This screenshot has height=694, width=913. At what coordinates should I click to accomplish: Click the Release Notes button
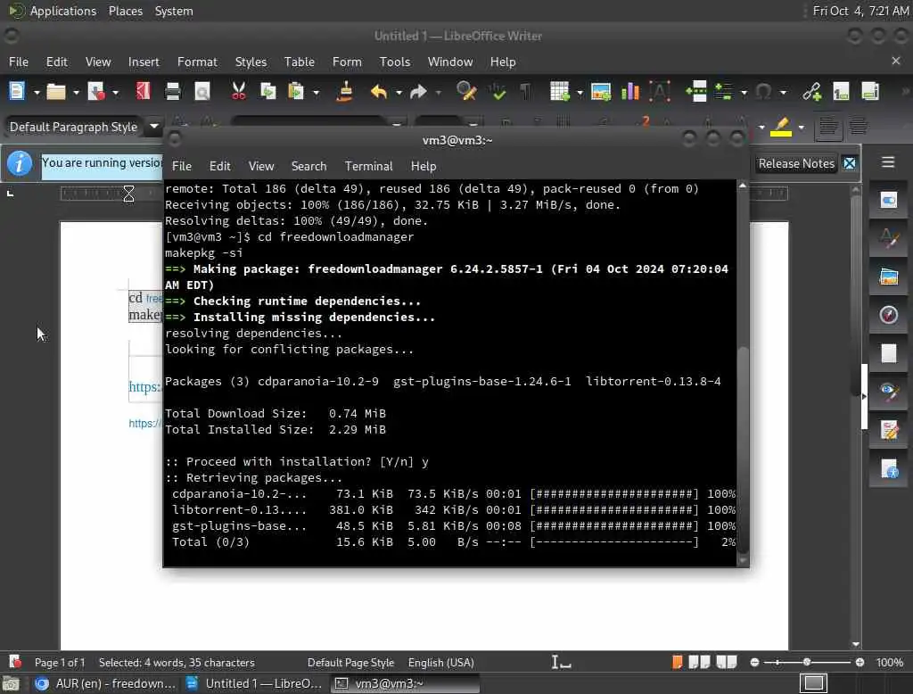point(796,164)
